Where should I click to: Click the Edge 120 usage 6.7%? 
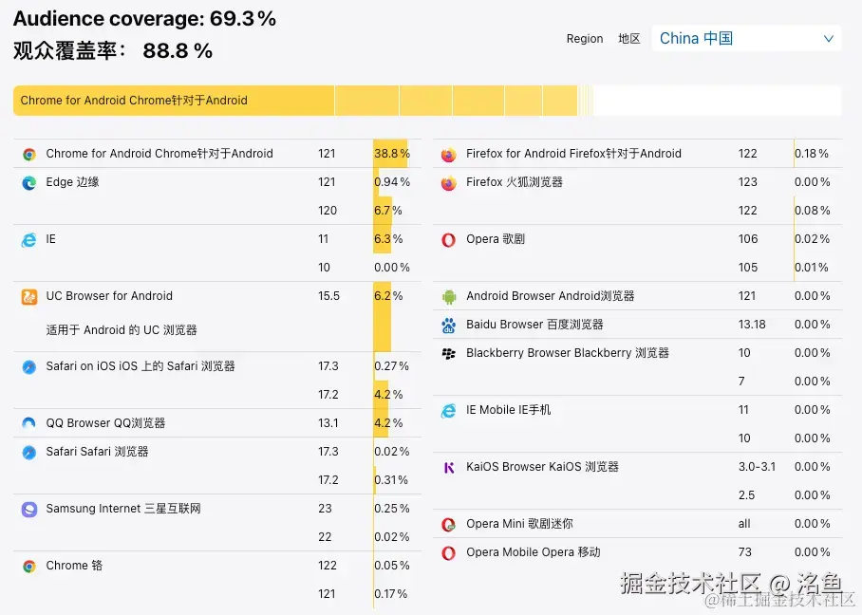(388, 211)
